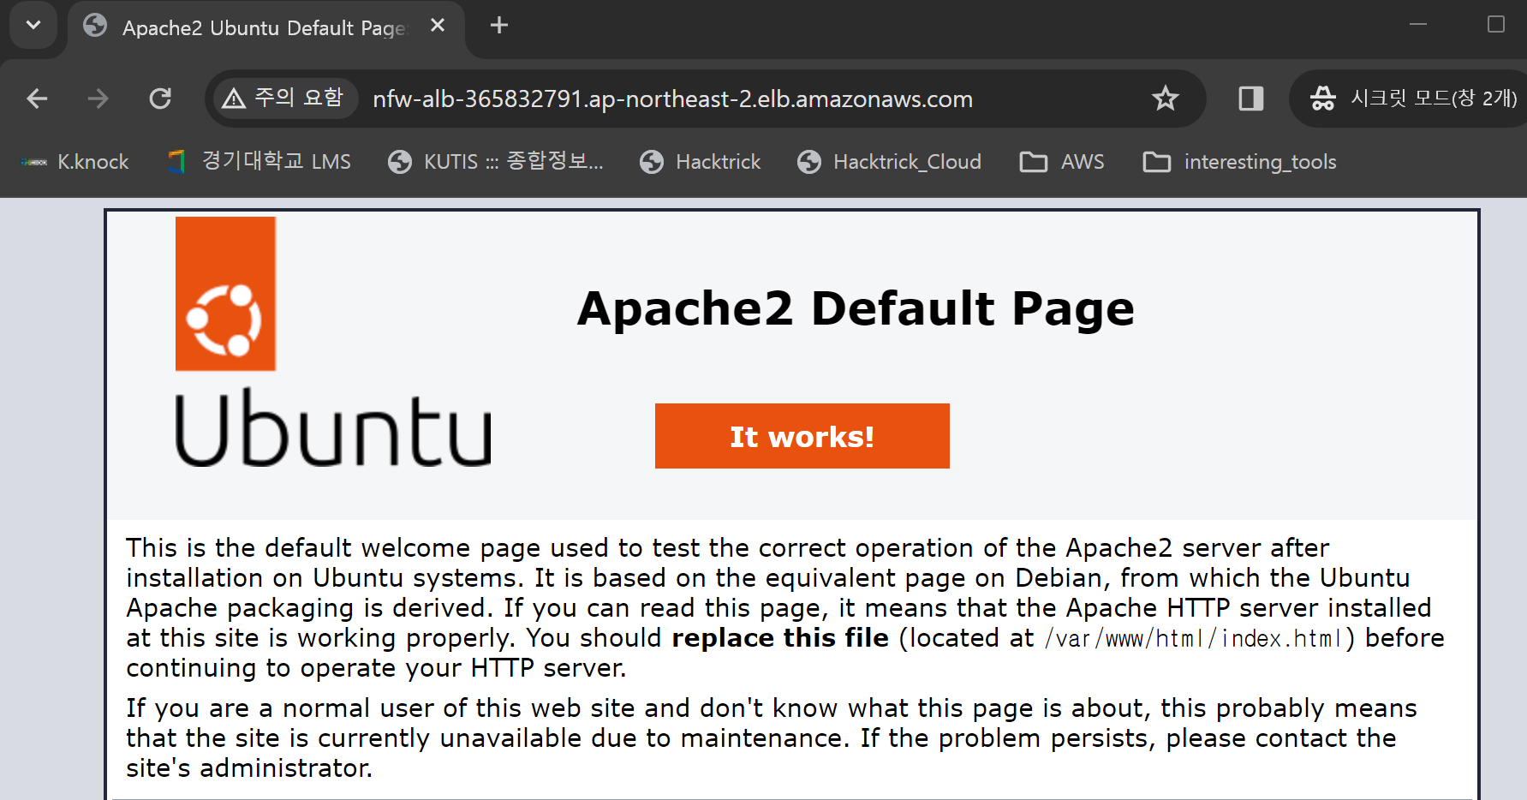This screenshot has width=1527, height=800.
Task: Close the Apache2 Ubuntu Default Page tab
Action: [x=438, y=26]
